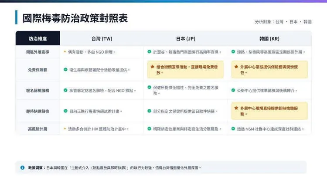
Task: Click the dark 防治維度 header cell
Action: pos(37,38)
